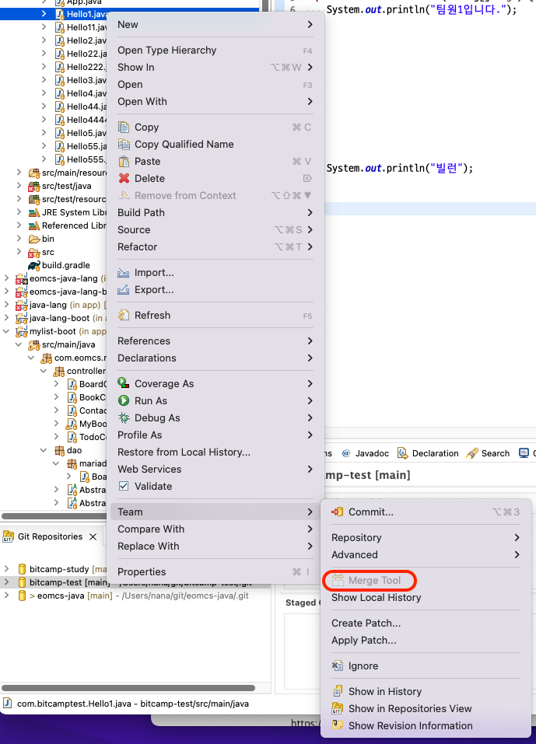
Task: Click the Coverage As icon
Action: click(x=124, y=383)
